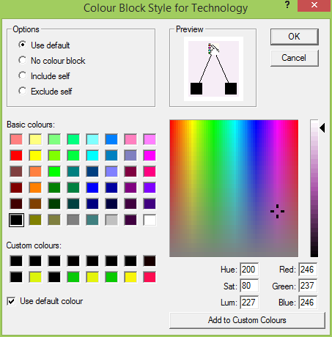The height and width of the screenshot is (337, 332).
Task: Select the black basic colour swatch
Action: (16, 220)
